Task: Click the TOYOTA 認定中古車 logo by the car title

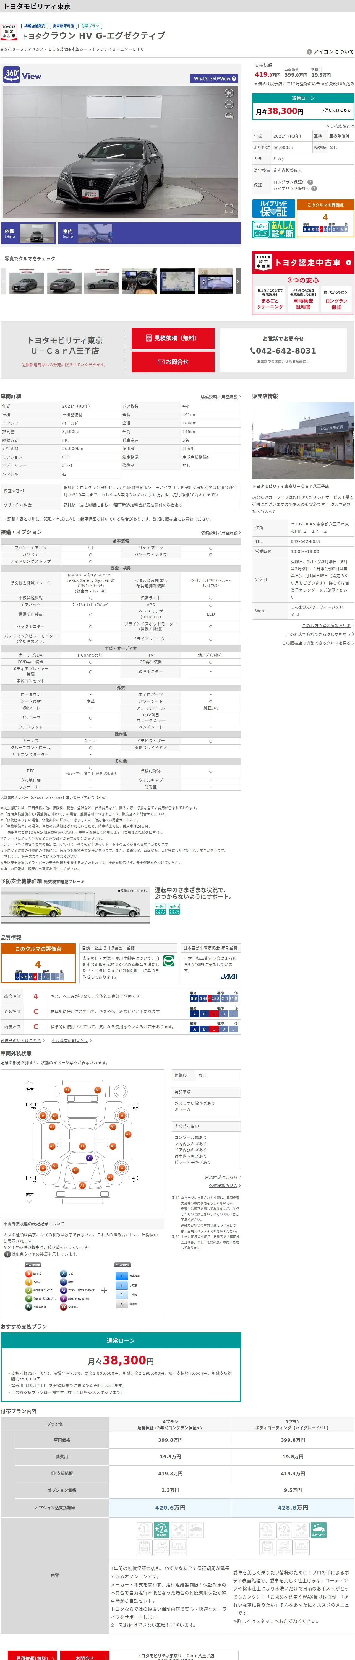Action: tap(9, 32)
